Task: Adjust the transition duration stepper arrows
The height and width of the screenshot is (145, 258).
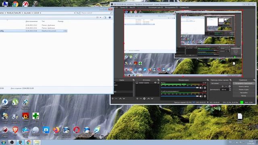Action: pos(230,89)
